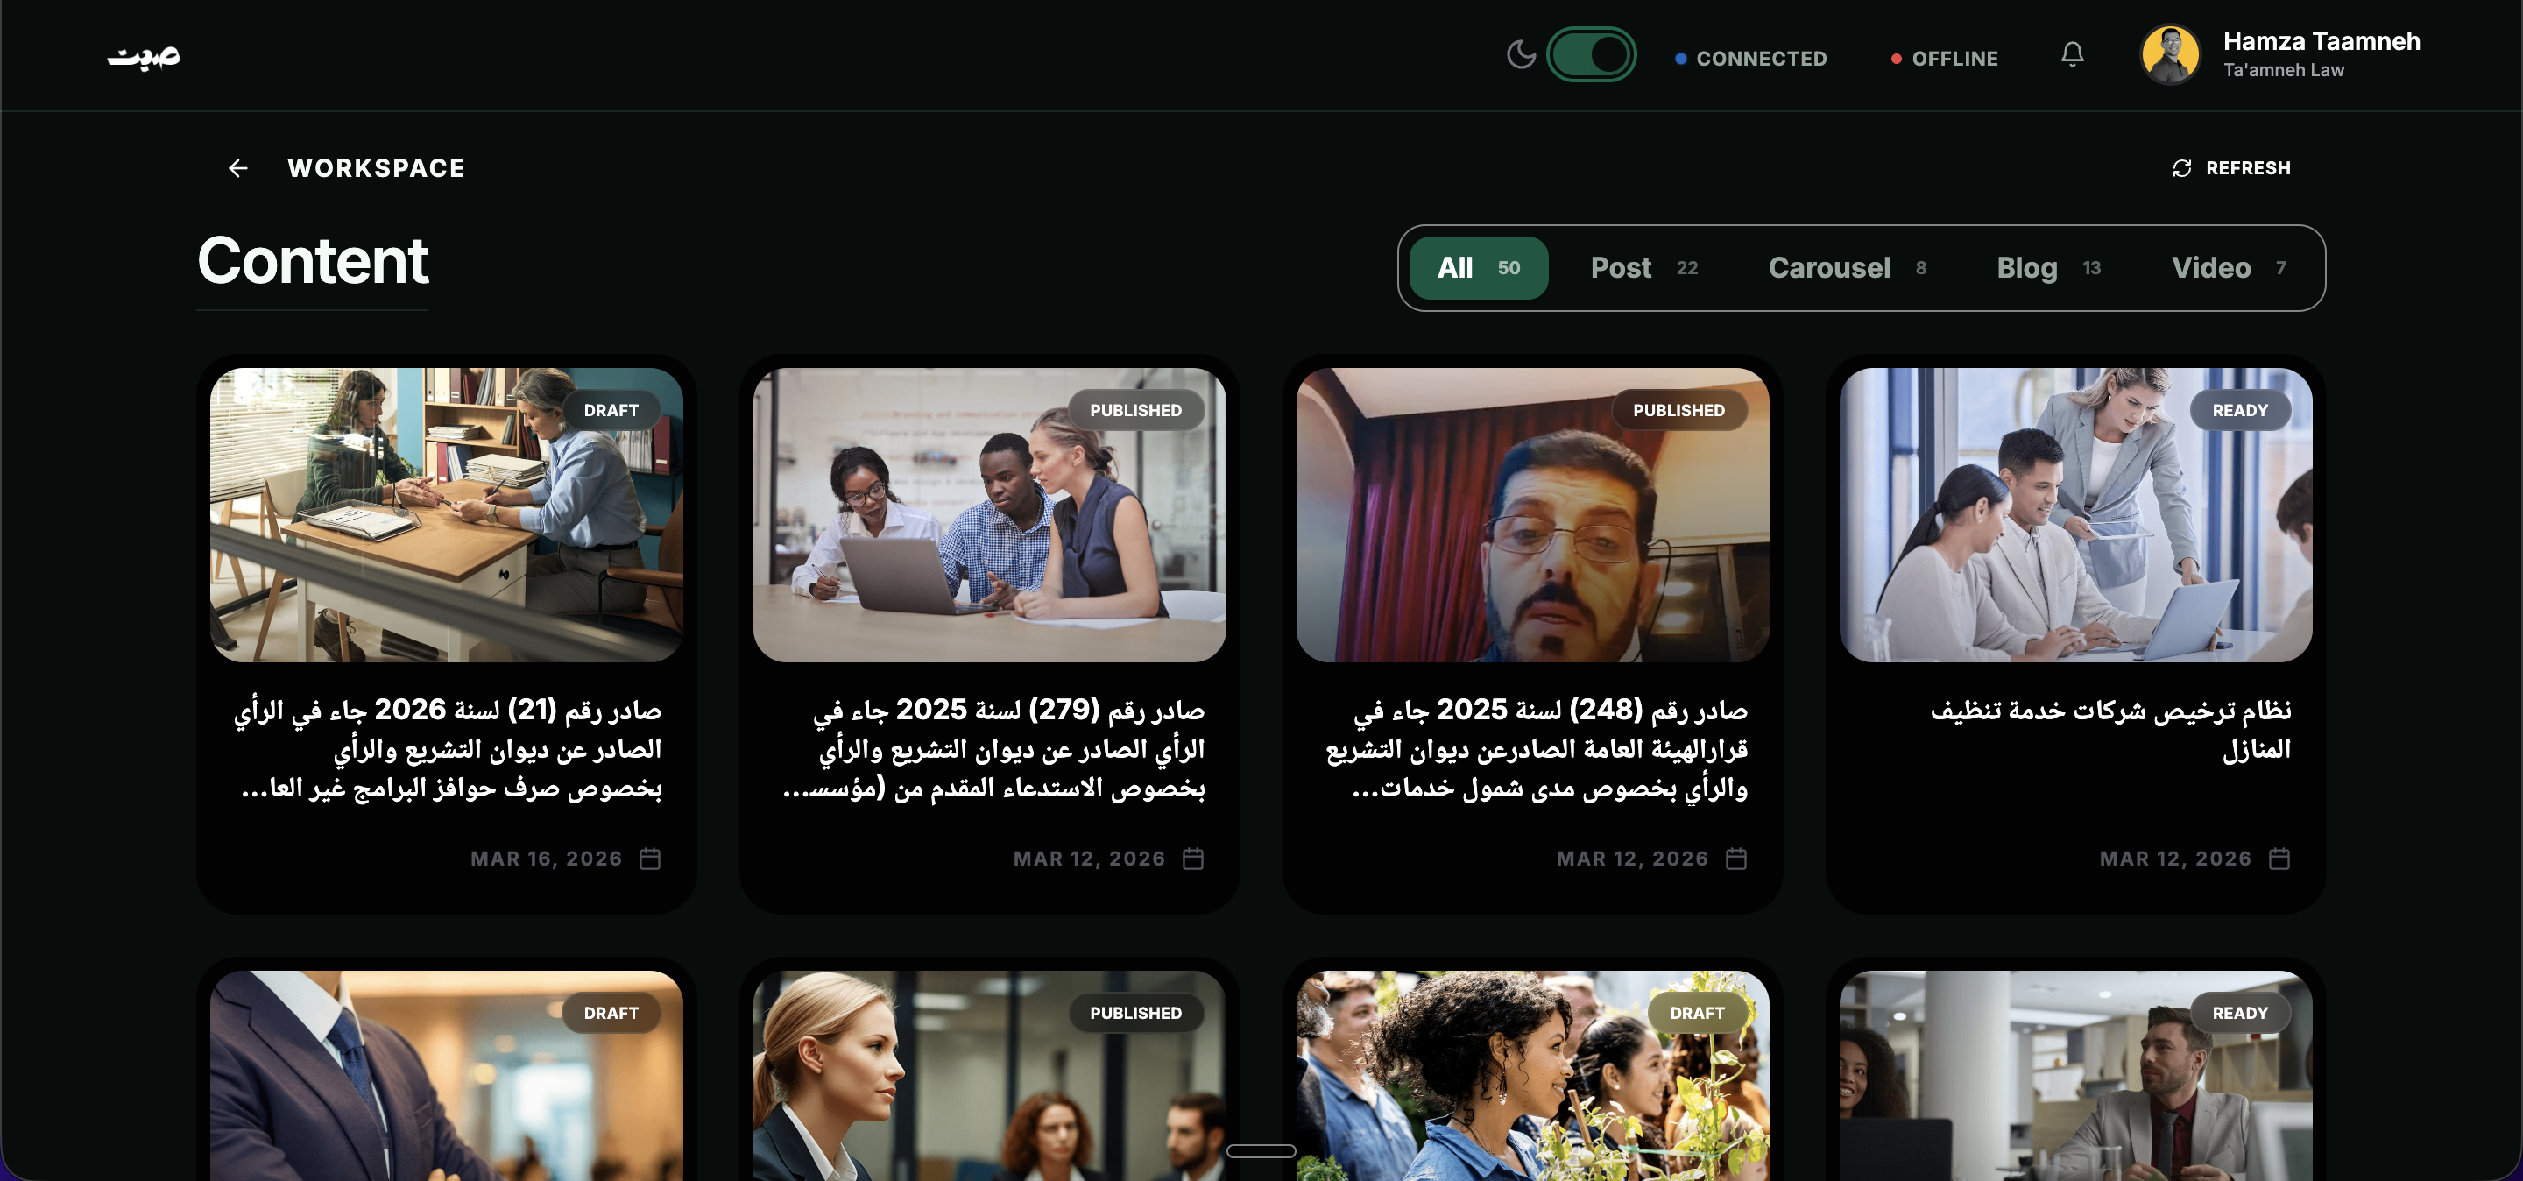Toggle the green theme switch
The height and width of the screenshot is (1181, 2523).
click(x=1591, y=53)
